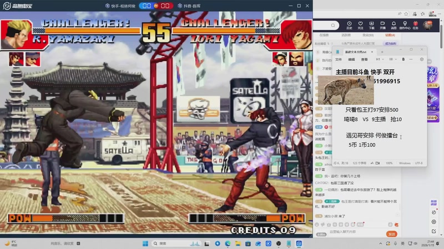Open the user avatar in Douyu header
444x249 pixels.
click(427, 25)
